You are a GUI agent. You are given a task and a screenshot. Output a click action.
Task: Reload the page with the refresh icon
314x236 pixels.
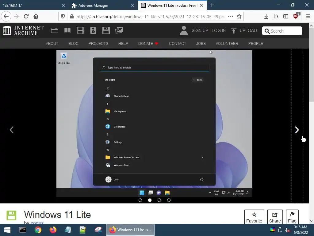tap(26, 16)
